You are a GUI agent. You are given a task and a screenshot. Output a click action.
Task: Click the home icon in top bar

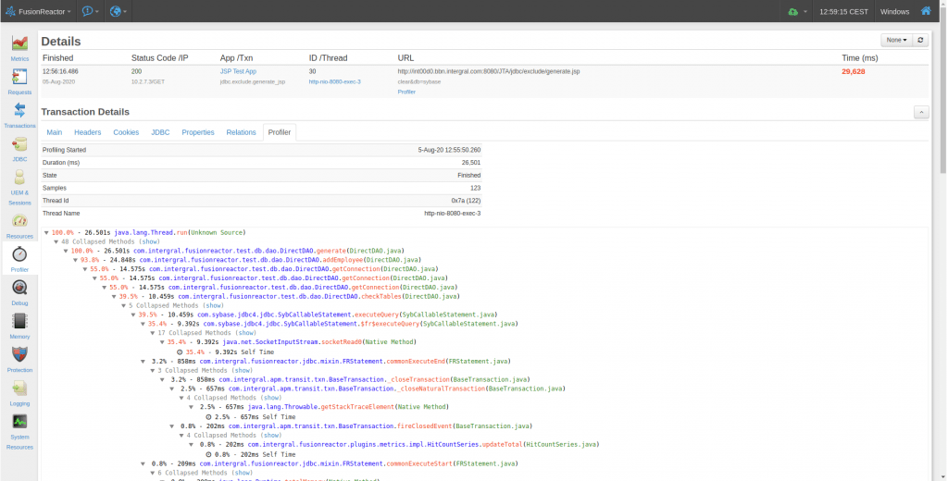click(926, 11)
